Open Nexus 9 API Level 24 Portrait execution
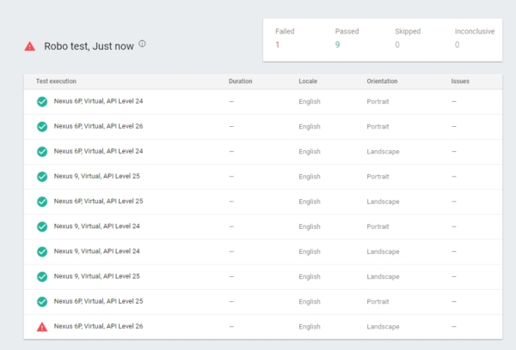 [96, 226]
